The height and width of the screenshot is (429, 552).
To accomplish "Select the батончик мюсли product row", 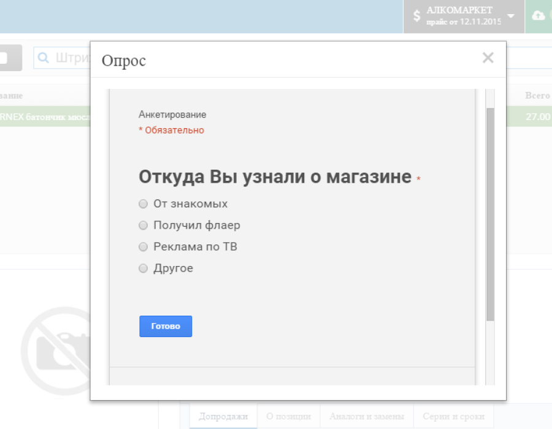I will point(45,116).
